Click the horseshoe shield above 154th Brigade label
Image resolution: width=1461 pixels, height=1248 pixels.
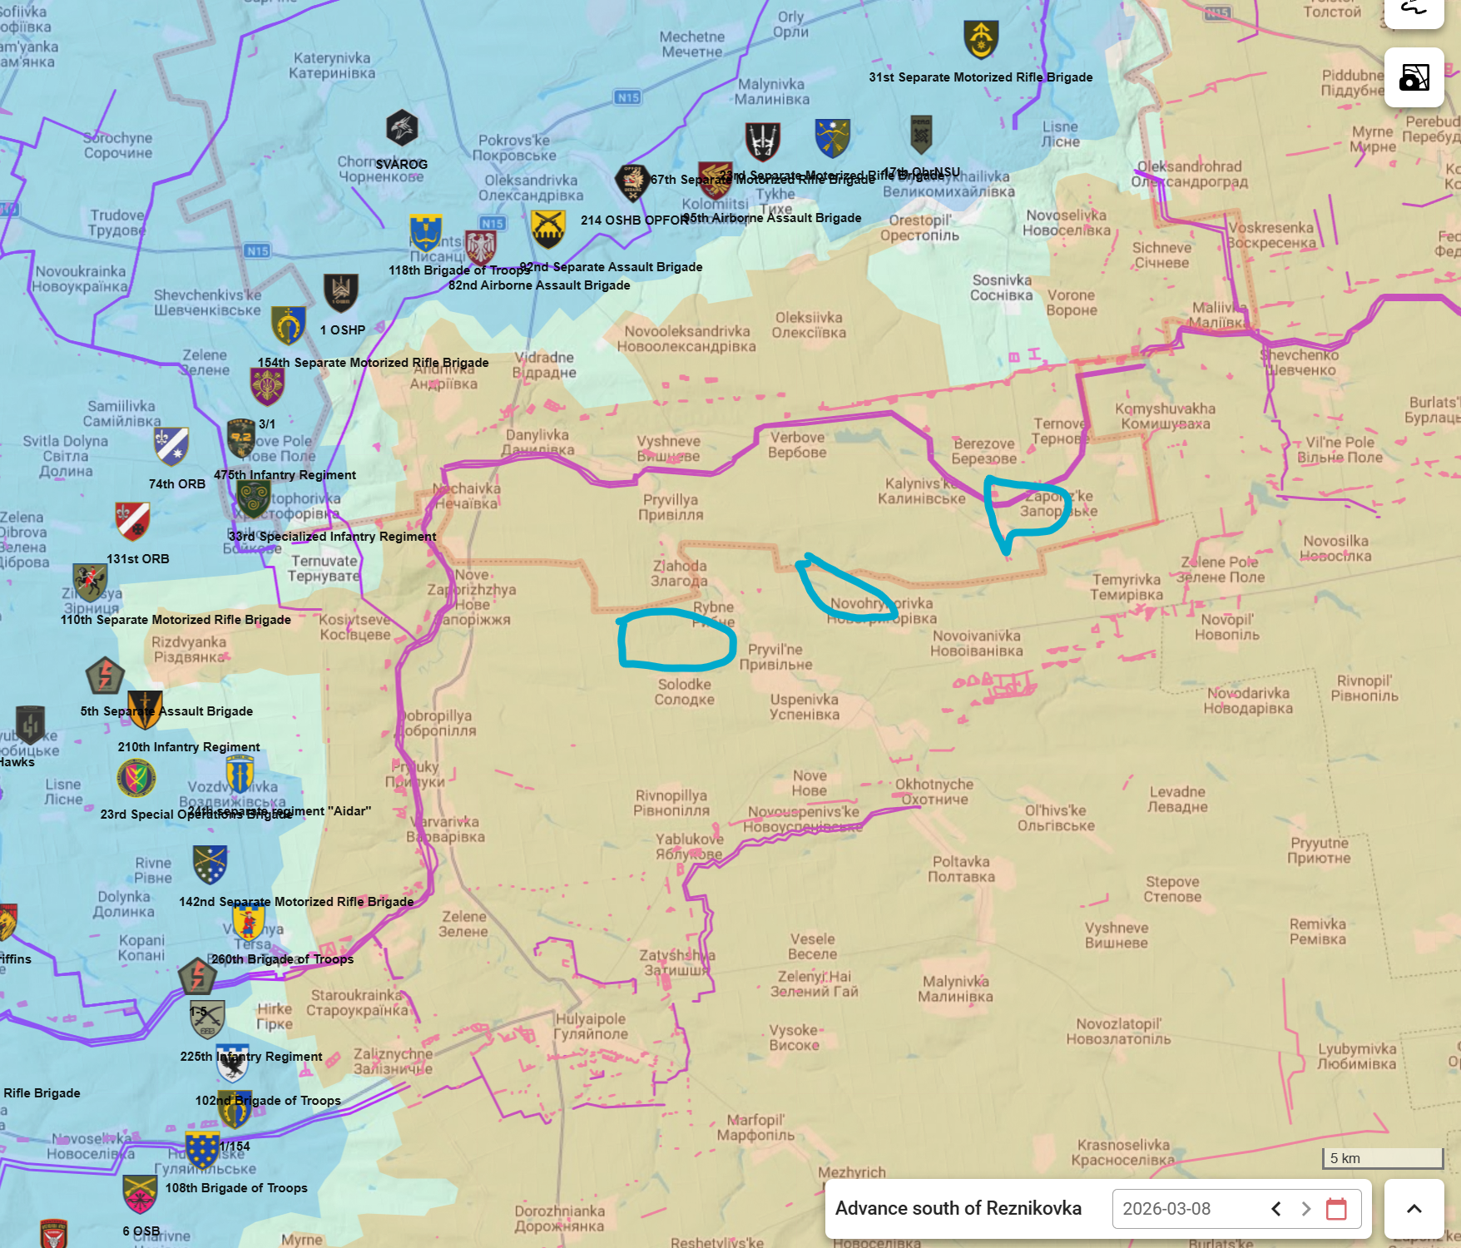pyautogui.click(x=288, y=325)
